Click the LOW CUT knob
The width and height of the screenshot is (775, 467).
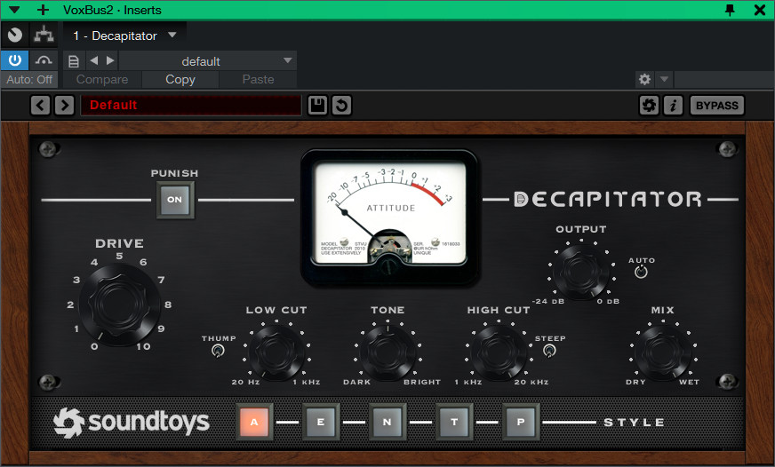coord(276,352)
